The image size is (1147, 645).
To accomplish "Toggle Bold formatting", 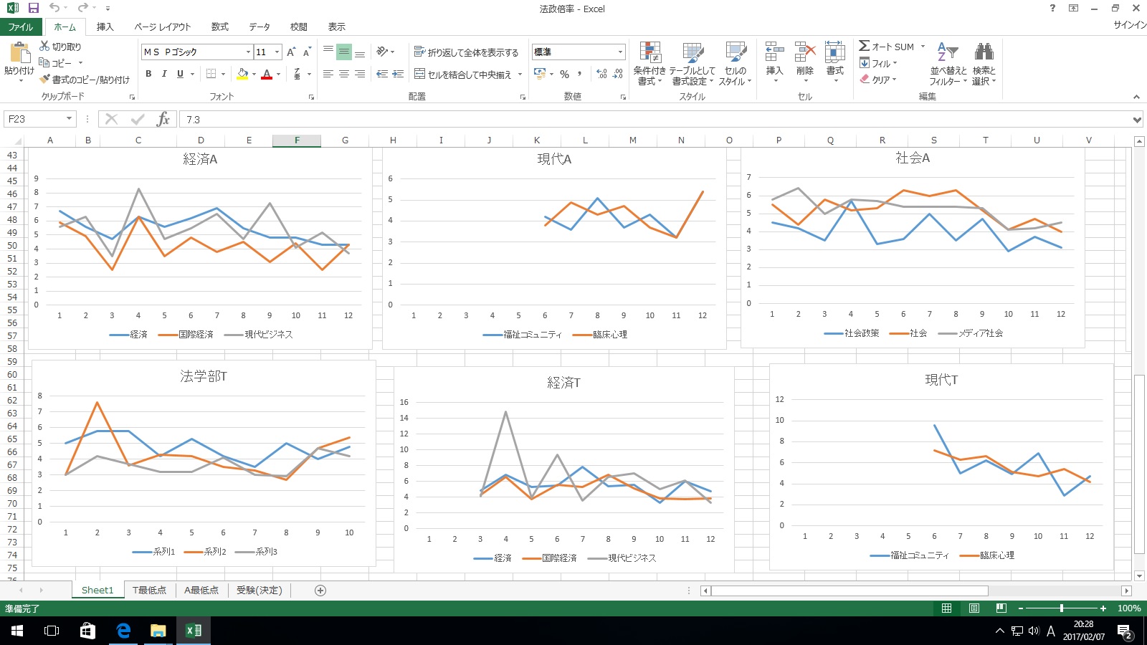I will click(148, 74).
